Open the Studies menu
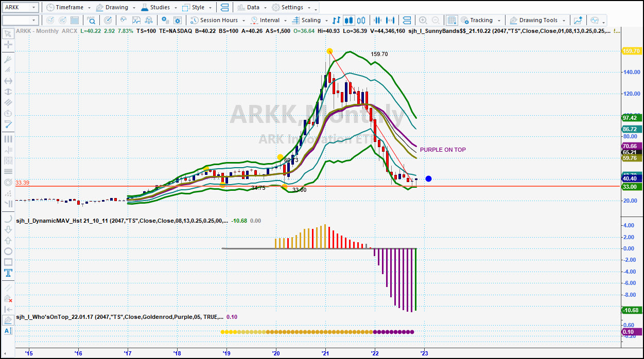644x359 pixels. click(x=159, y=8)
